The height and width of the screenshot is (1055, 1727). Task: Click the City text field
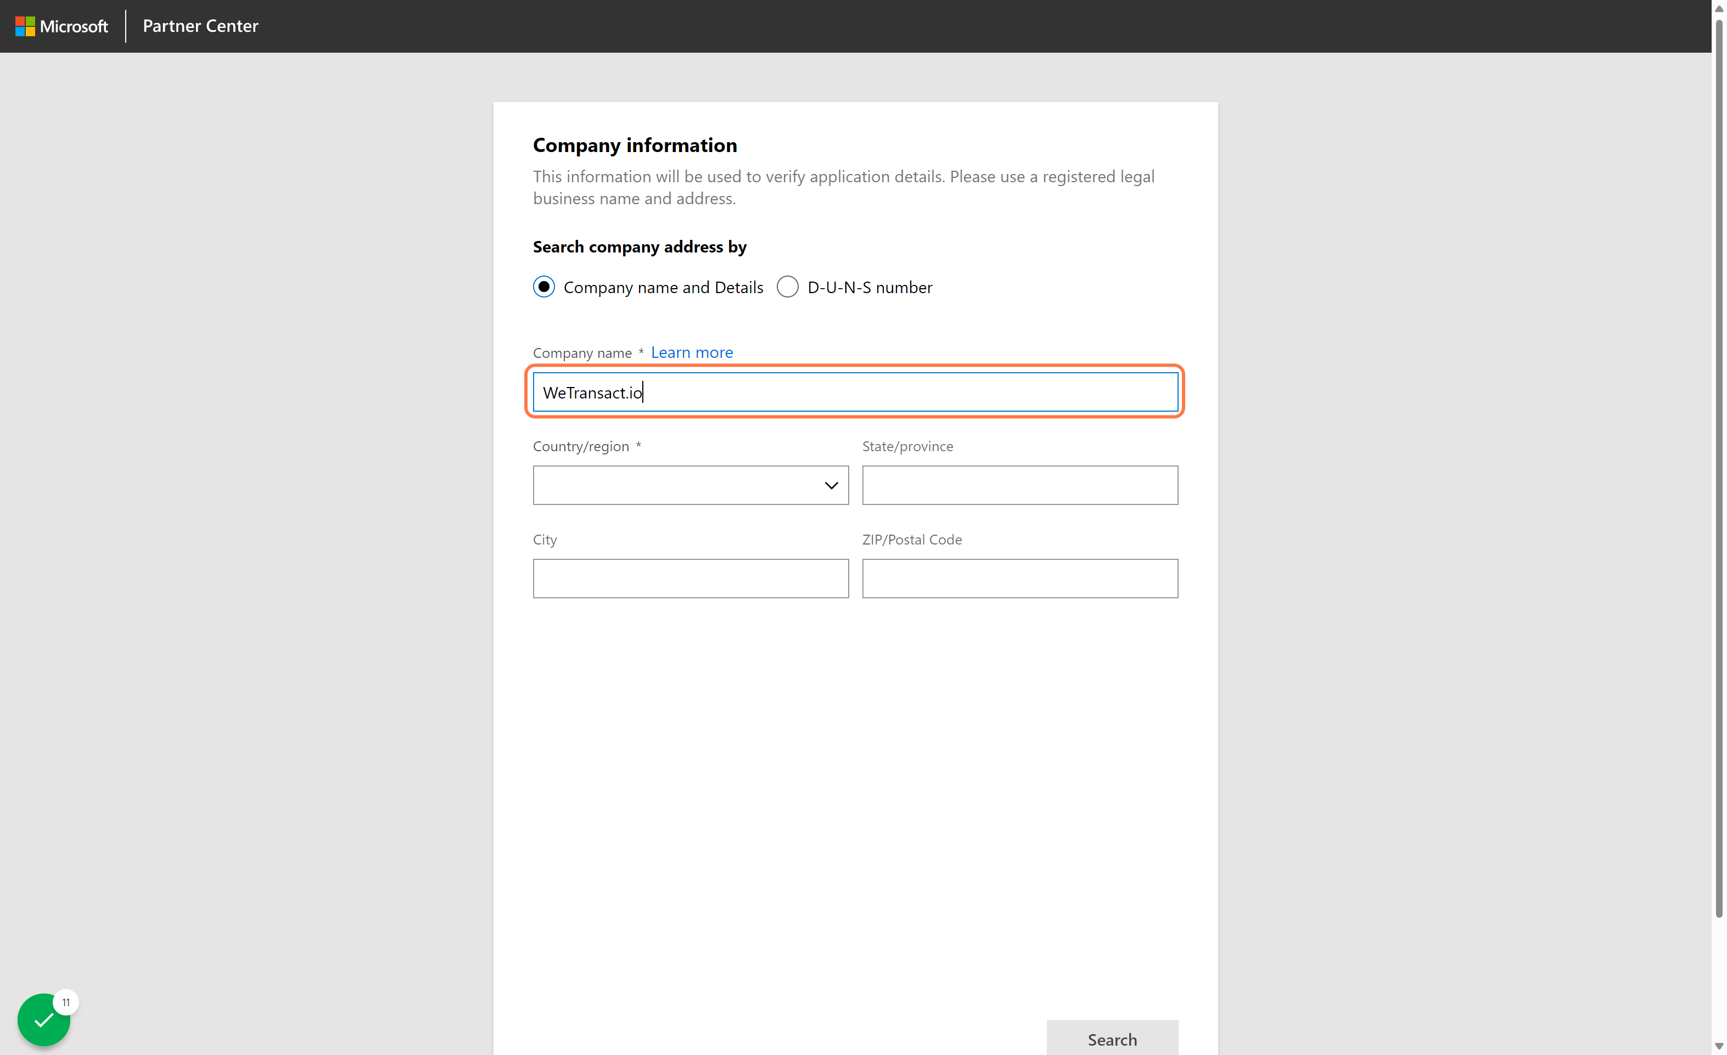pyautogui.click(x=691, y=579)
